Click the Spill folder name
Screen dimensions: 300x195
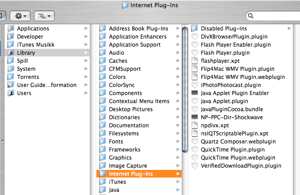22,61
